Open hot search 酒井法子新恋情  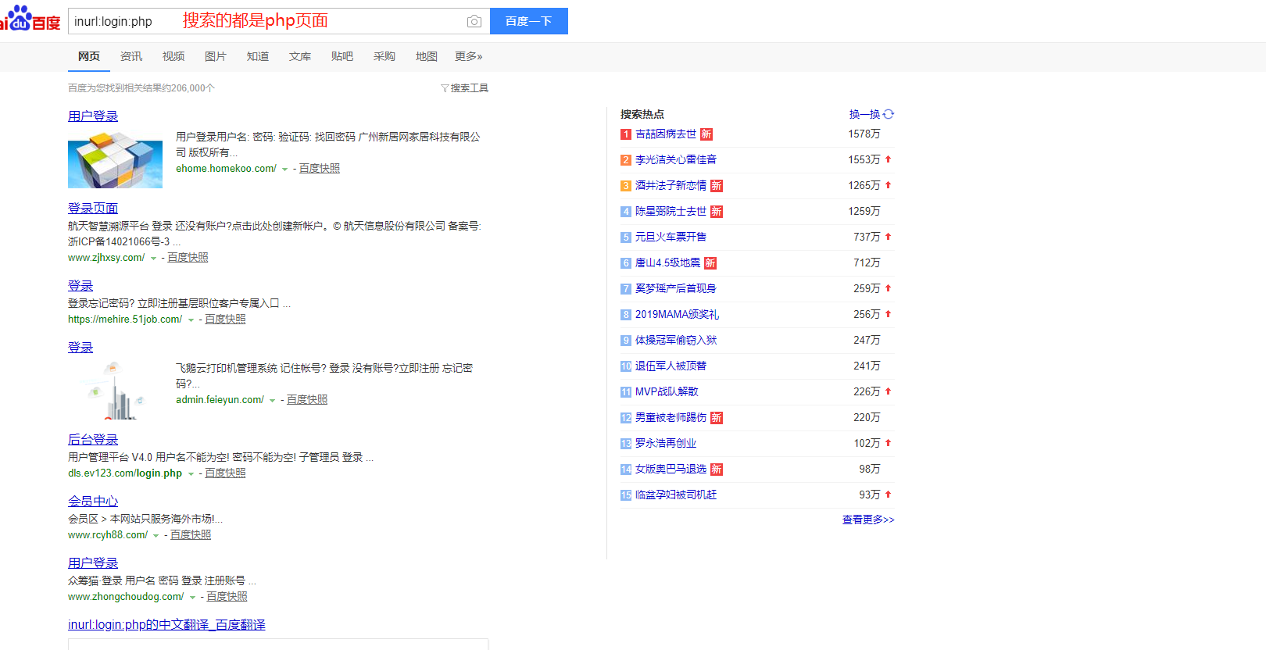671,186
